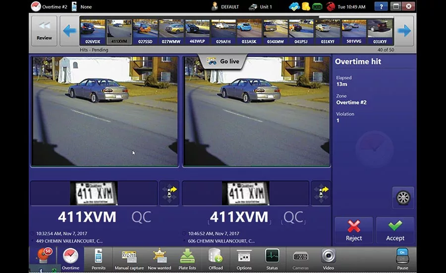Reject the overtime hit
This screenshot has height=273, width=446.
354,230
